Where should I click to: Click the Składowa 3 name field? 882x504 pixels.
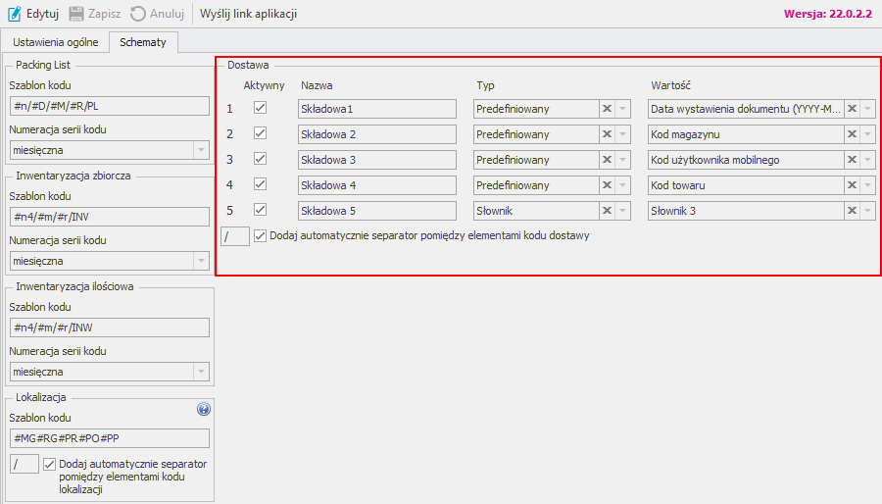pyautogui.click(x=377, y=160)
